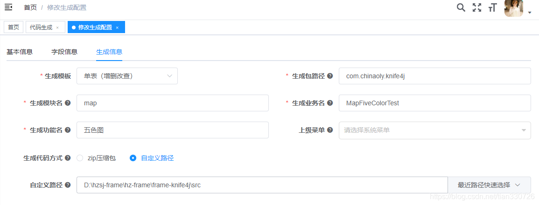Expand the dropdown arrow beside the avatar

point(529,13)
